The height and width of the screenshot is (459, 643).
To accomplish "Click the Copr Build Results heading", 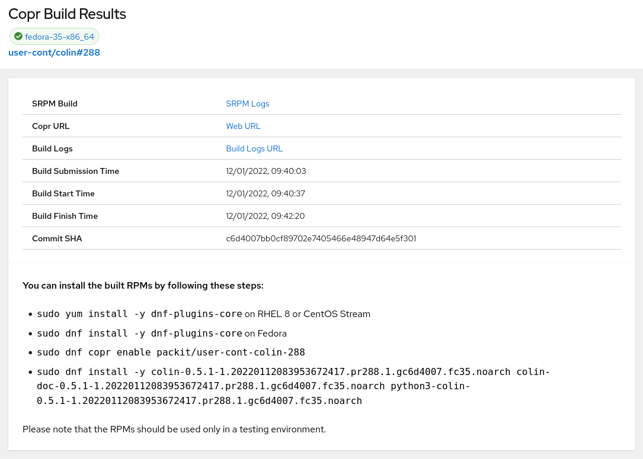I will [x=67, y=14].
